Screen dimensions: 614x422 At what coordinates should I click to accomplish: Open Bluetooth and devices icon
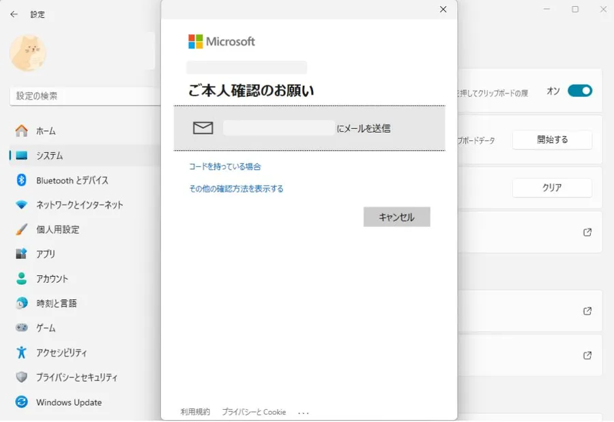(x=22, y=180)
